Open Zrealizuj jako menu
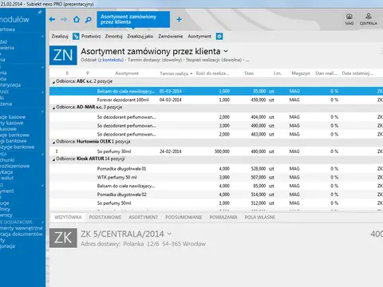Image resolution: width=383 pixels, height=287 pixels. [140, 37]
